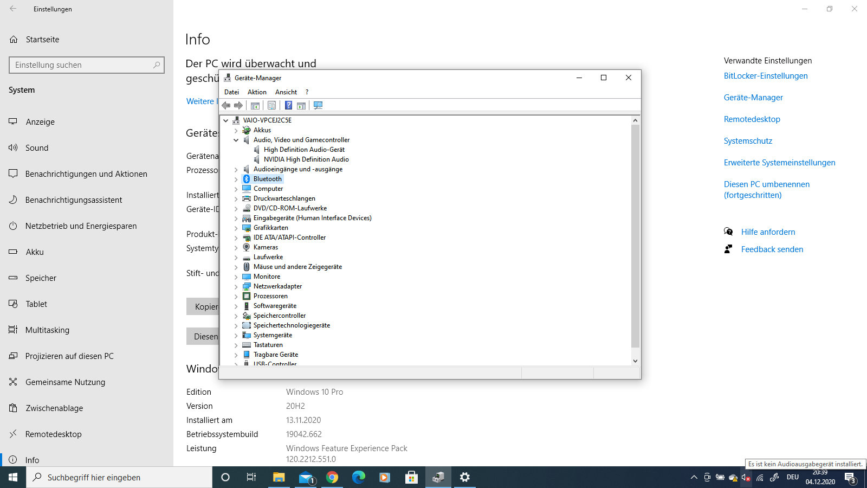867x488 pixels.
Task: Click the battery tray icon
Action: (x=720, y=478)
